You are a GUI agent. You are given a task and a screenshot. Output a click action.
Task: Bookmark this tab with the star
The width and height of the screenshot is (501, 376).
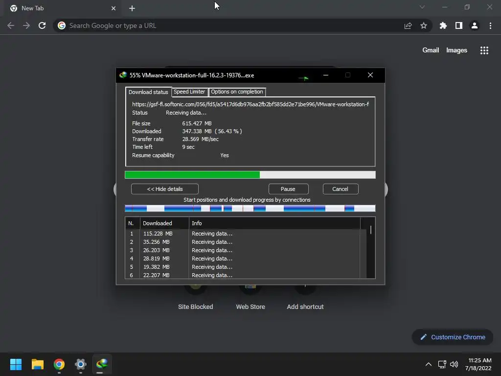point(424,25)
